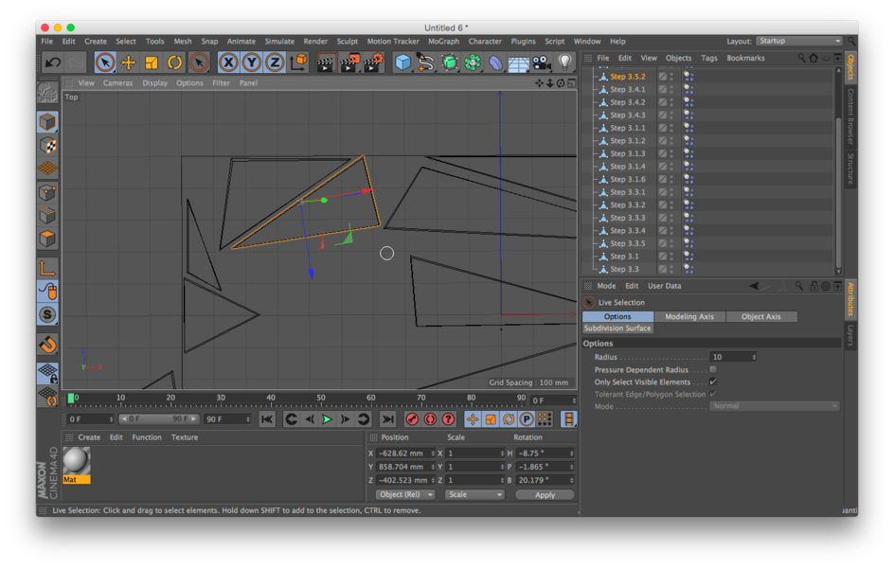Open the Sculpt menu
894x568 pixels.
pyautogui.click(x=348, y=41)
